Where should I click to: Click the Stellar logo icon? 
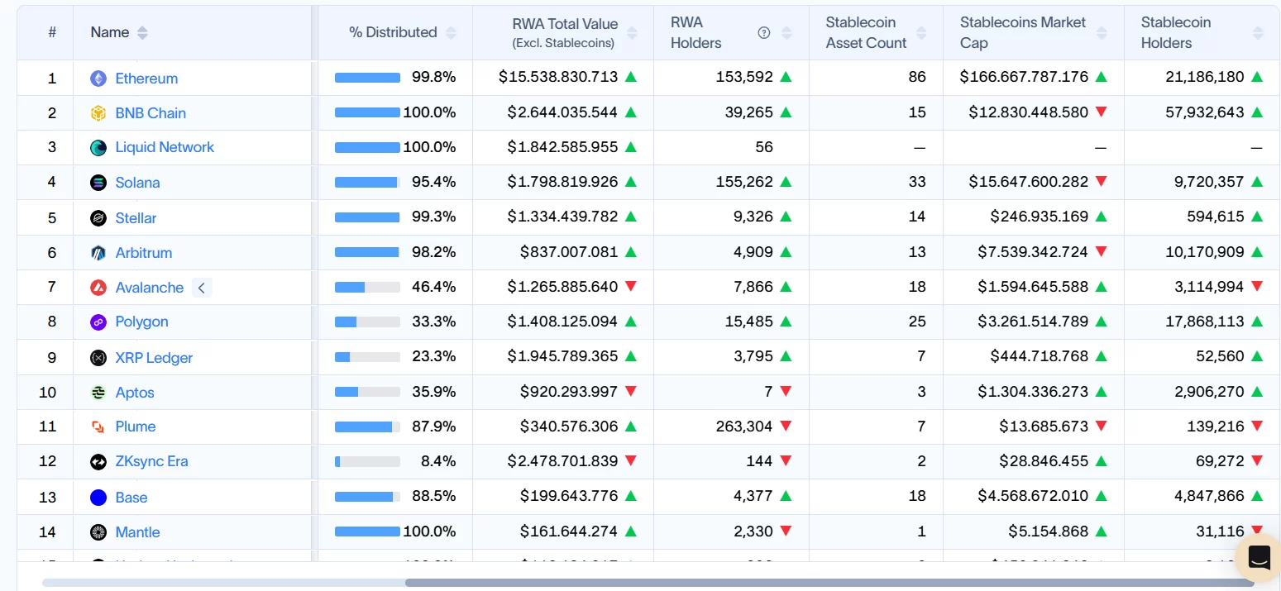tap(98, 218)
